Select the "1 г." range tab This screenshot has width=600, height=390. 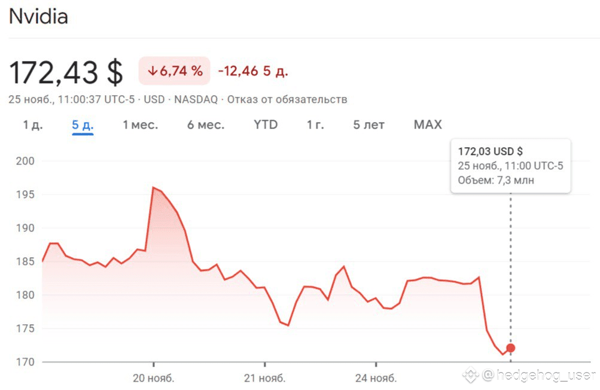(316, 125)
